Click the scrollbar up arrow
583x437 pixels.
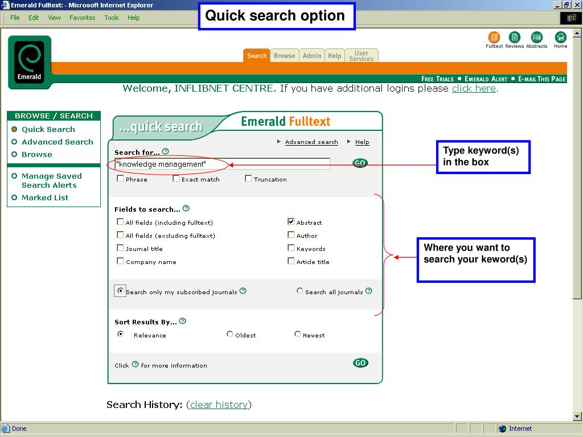coord(577,33)
